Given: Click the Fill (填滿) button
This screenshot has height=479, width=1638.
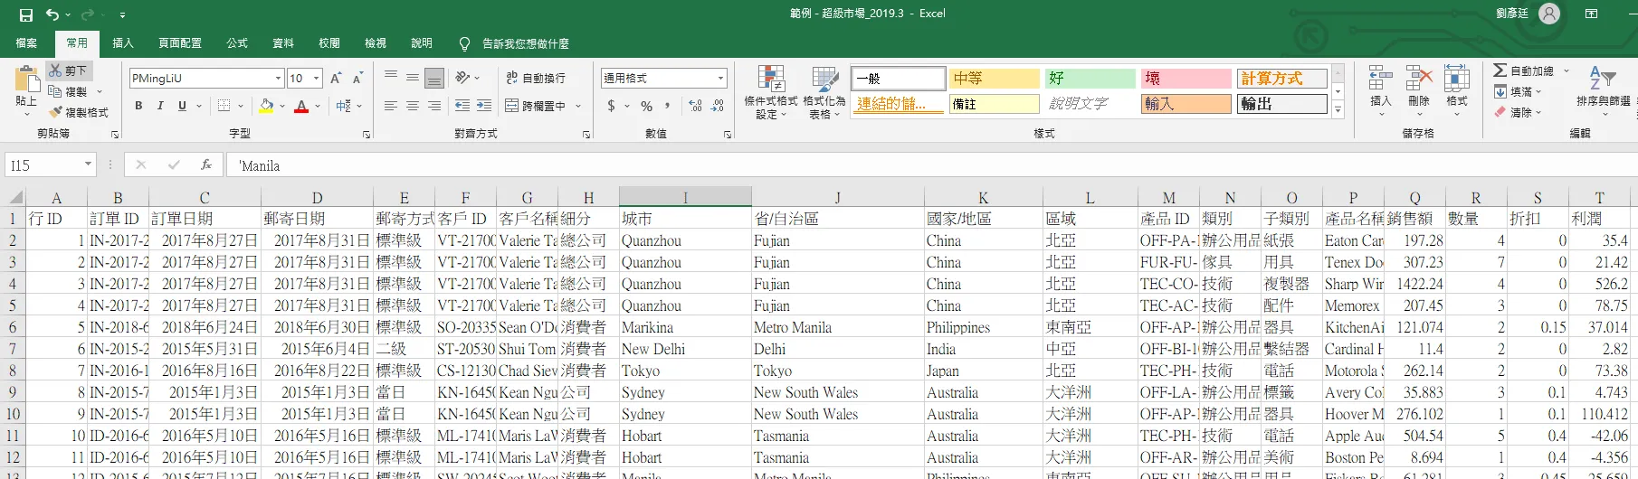Looking at the screenshot, I should coord(1517,91).
